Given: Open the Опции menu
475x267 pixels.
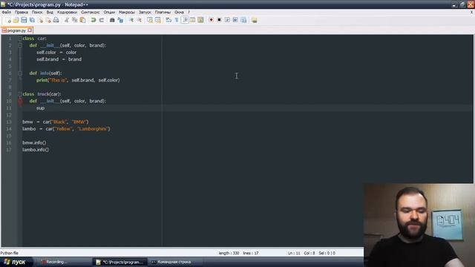Looking at the screenshot, I should (109, 12).
